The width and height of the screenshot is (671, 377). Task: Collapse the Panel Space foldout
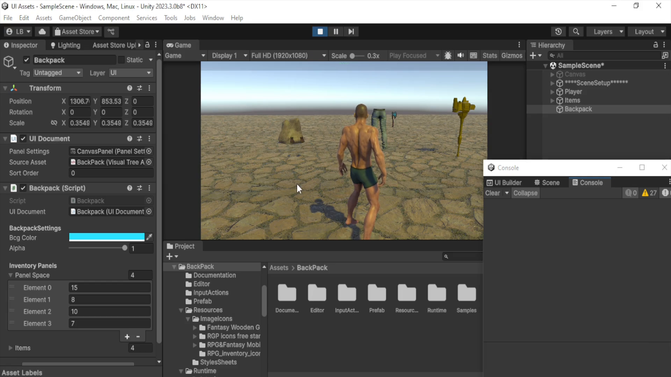pos(10,275)
